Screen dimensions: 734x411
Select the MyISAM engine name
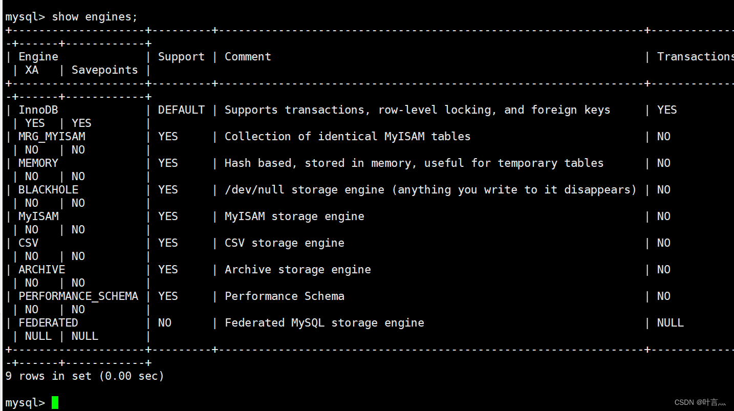point(38,217)
